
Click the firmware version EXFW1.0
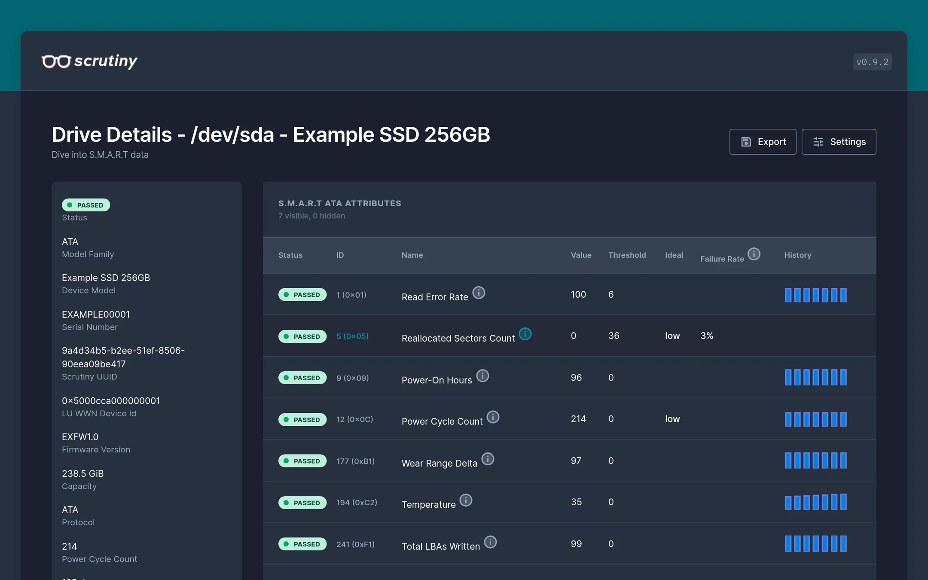coord(80,437)
